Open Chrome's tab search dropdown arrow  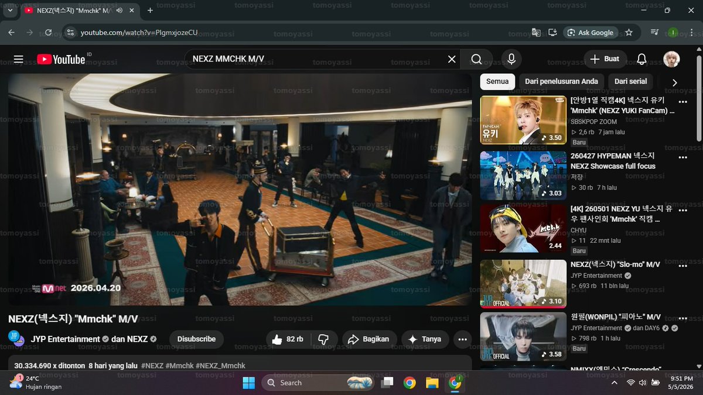[10, 11]
